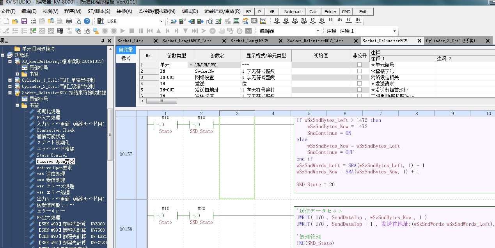Check the 非公开 box for SocketNo row
The image size is (495, 248).
click(359, 71)
